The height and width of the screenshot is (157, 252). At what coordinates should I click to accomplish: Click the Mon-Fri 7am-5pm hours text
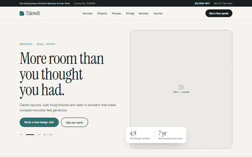click(223, 3)
